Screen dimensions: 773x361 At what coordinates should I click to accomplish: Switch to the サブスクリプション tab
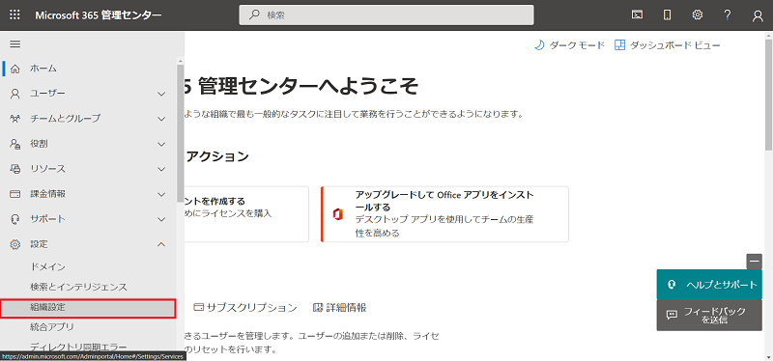(245, 308)
